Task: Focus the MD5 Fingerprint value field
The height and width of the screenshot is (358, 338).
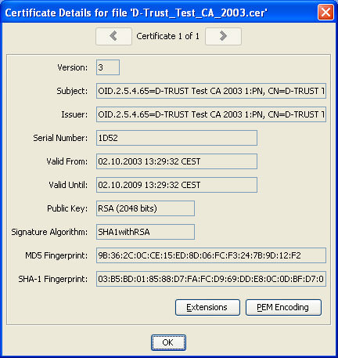Action: pos(211,255)
